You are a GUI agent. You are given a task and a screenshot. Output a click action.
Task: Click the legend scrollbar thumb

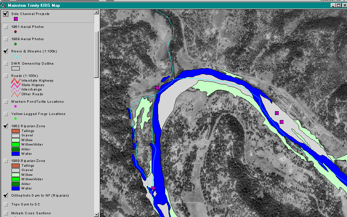(96, 54)
